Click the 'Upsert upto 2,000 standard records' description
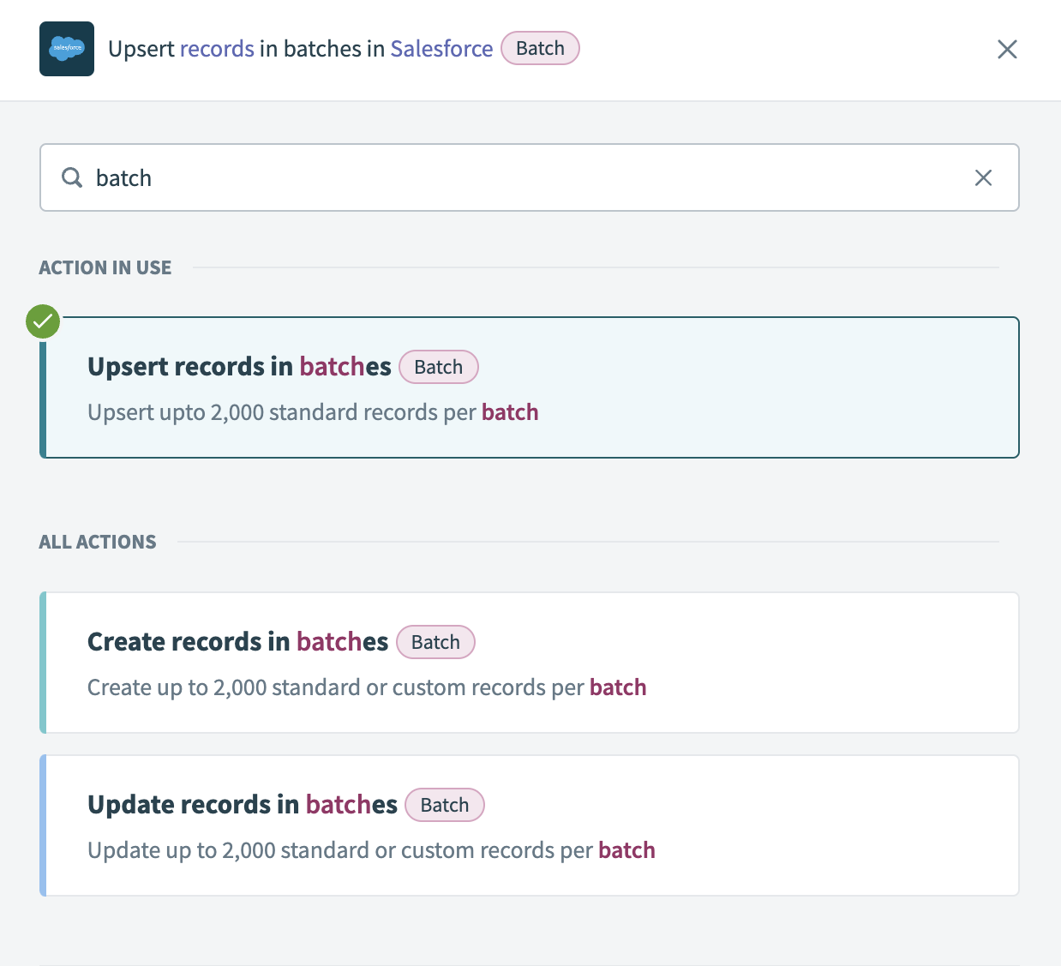This screenshot has width=1061, height=966. pyautogui.click(x=313, y=412)
